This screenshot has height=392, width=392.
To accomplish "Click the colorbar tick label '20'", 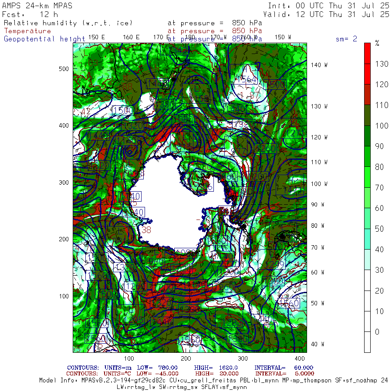I will click(x=379, y=291).
